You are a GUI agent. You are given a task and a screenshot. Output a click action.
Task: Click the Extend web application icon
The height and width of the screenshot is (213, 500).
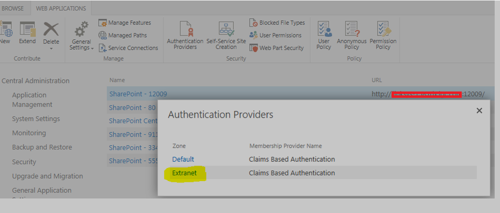[28, 30]
